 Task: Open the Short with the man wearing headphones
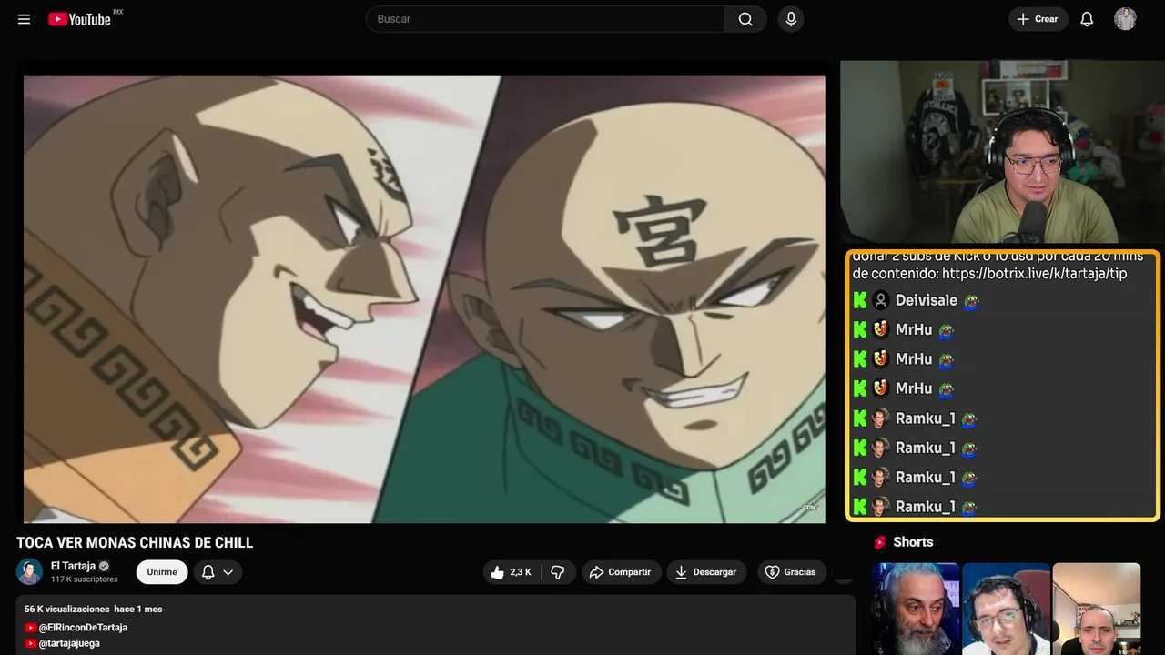tap(1006, 609)
